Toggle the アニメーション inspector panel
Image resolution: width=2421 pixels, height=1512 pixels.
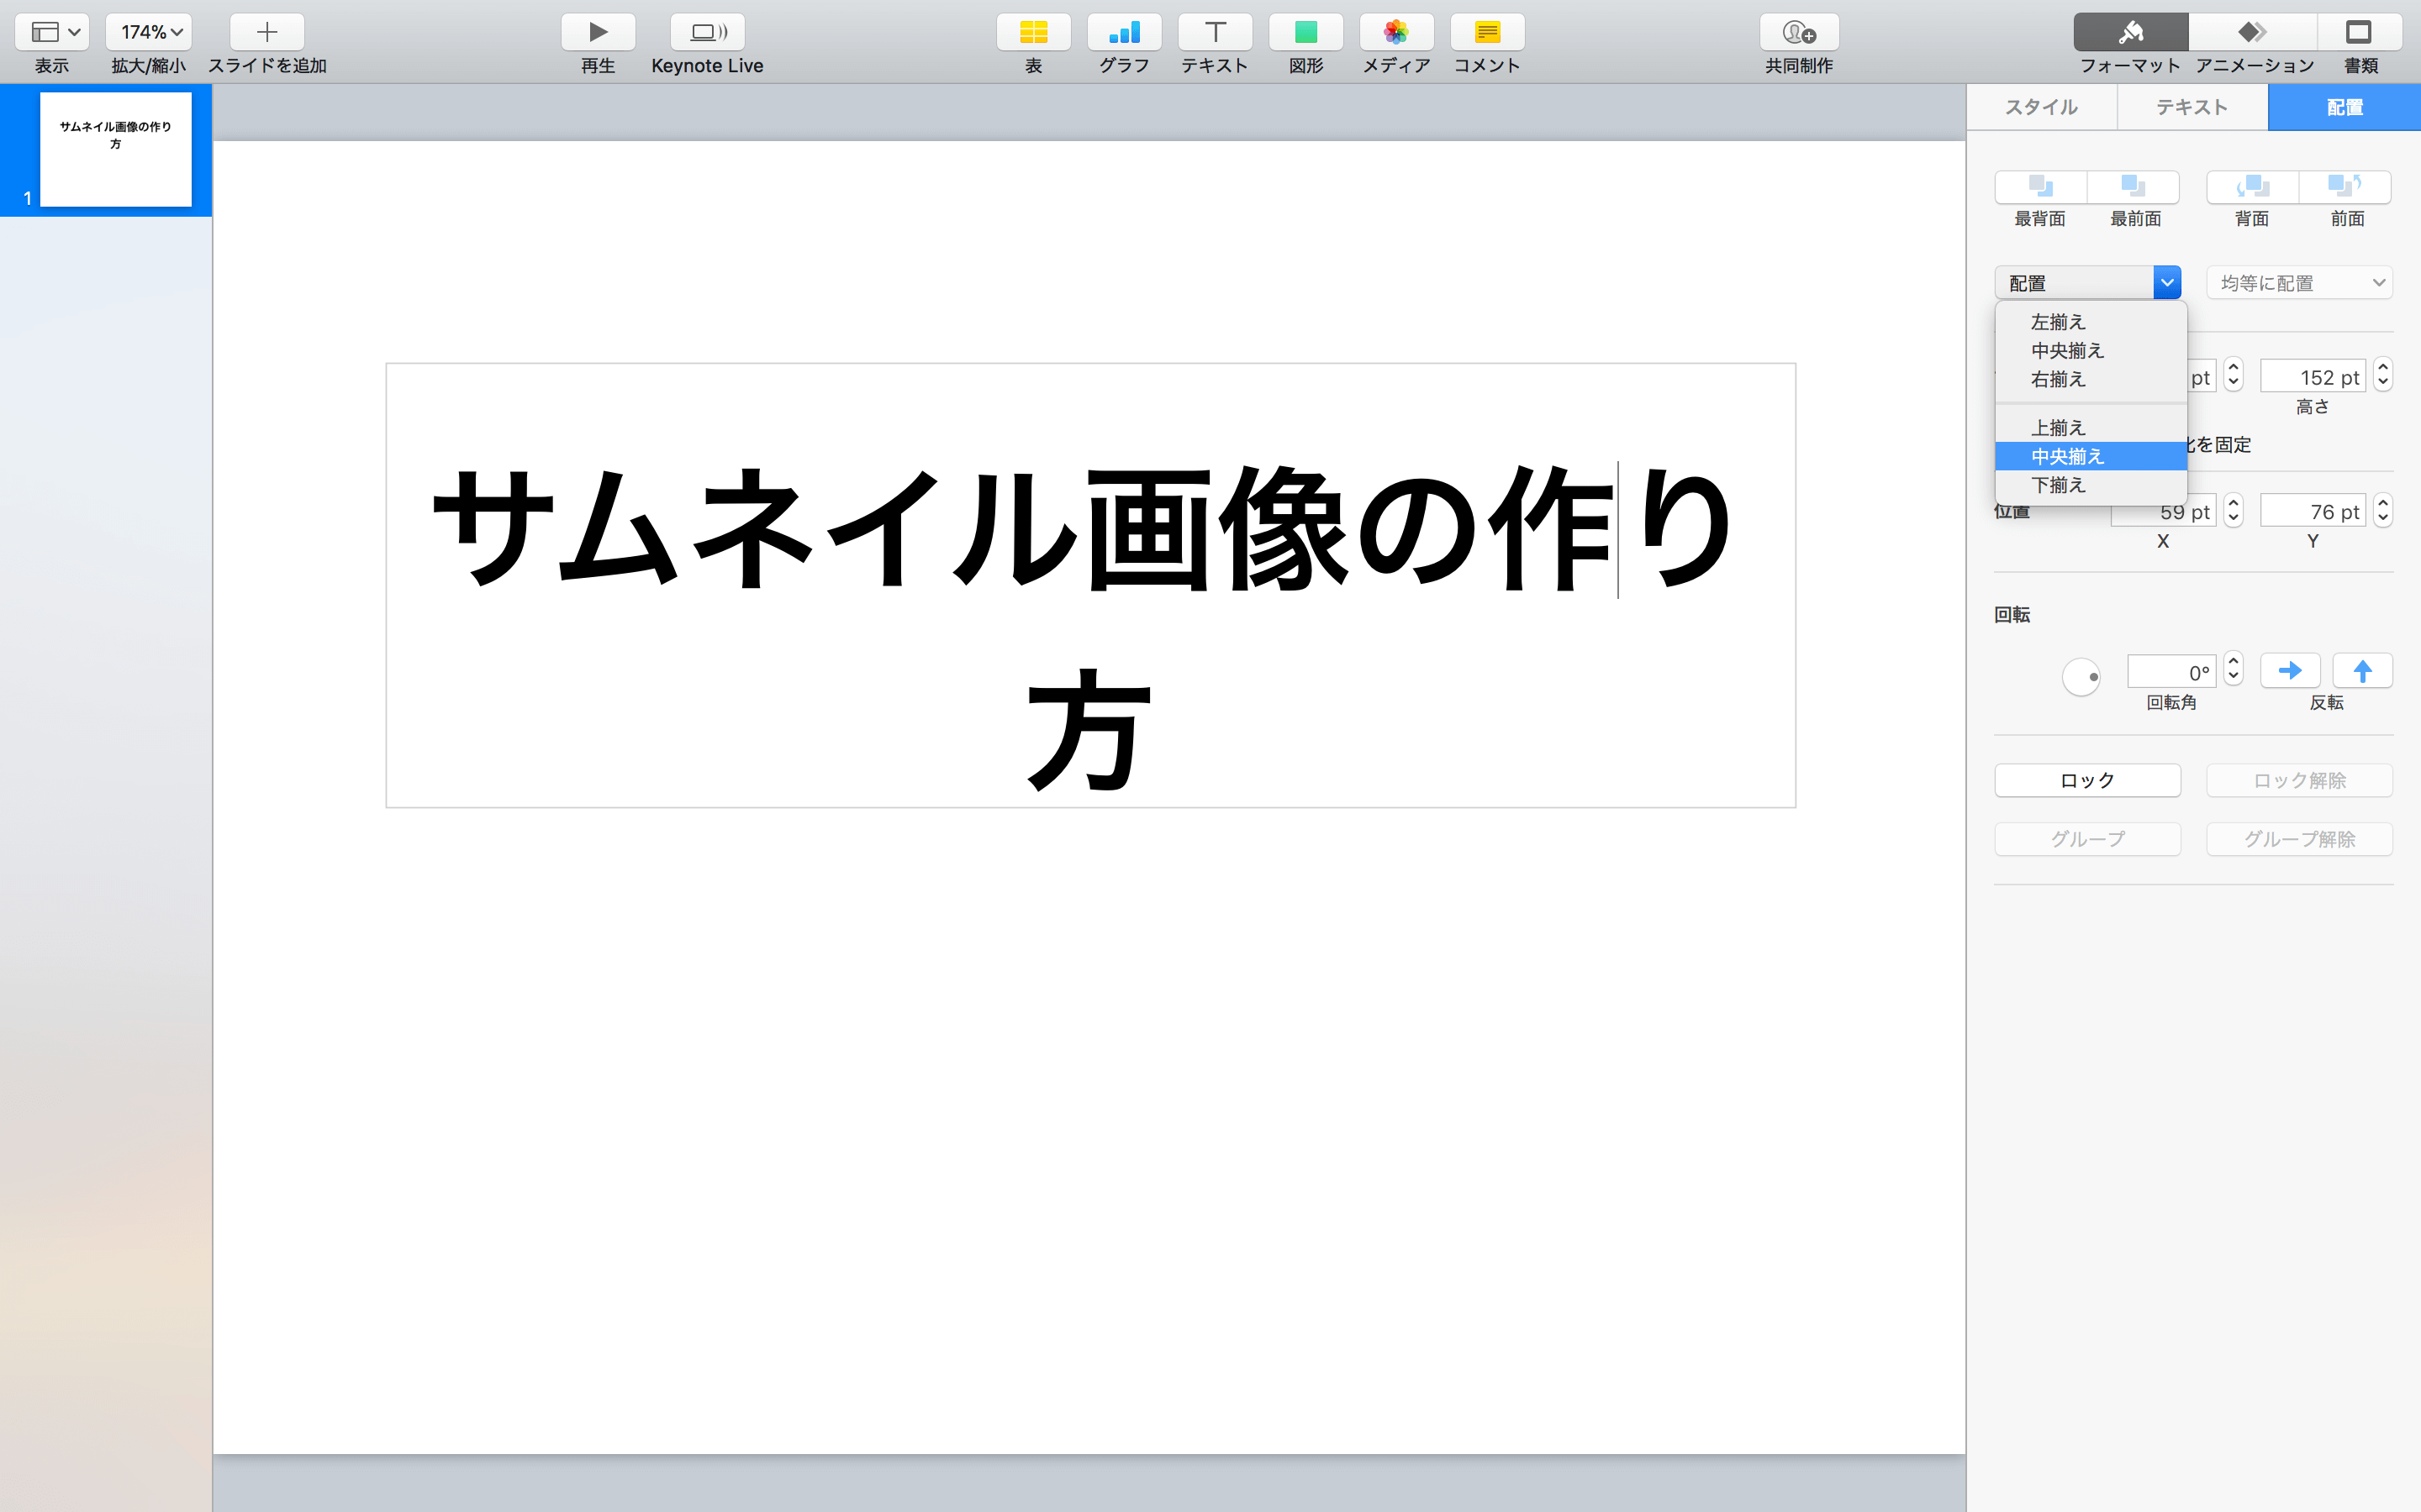tap(2253, 32)
